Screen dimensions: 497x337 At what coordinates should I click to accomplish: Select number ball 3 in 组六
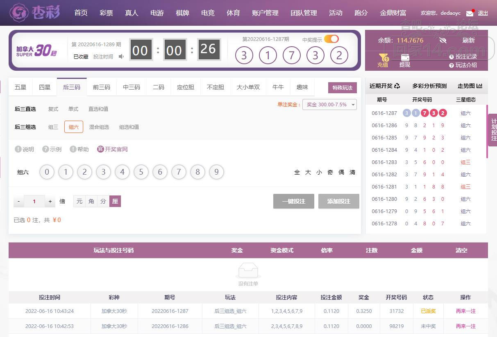[x=103, y=172]
